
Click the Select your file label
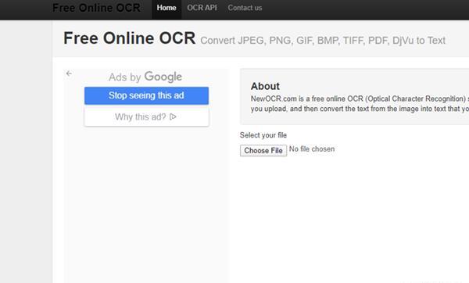pyautogui.click(x=263, y=135)
